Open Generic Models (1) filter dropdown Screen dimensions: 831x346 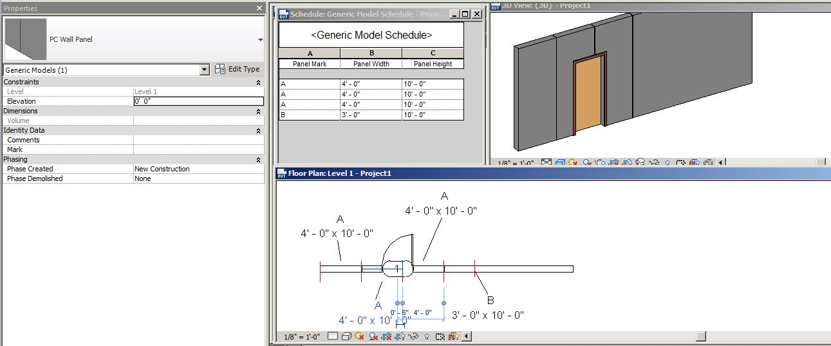[205, 70]
